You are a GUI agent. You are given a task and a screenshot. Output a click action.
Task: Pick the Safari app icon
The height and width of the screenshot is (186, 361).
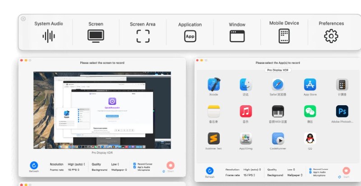[278, 84]
